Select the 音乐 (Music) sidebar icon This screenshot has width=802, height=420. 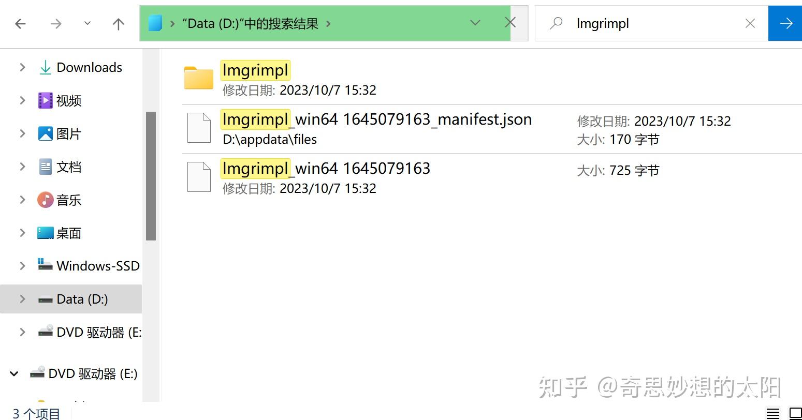[46, 200]
